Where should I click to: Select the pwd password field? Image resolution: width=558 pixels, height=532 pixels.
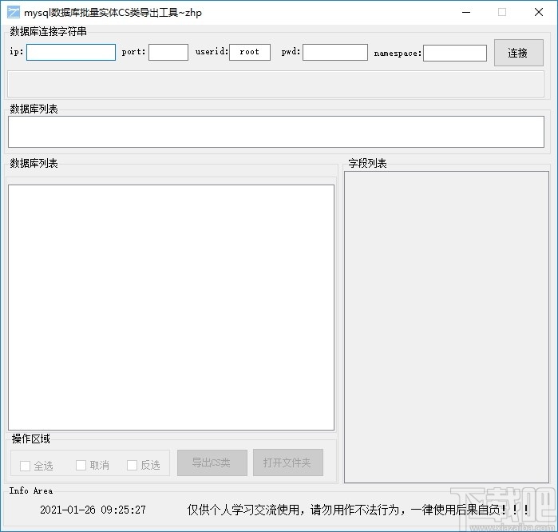(334, 53)
